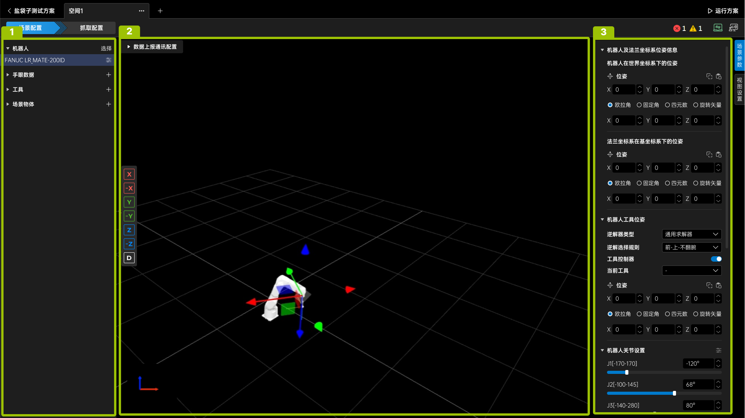Click the D default view button
The width and height of the screenshot is (745, 418).
pyautogui.click(x=129, y=258)
